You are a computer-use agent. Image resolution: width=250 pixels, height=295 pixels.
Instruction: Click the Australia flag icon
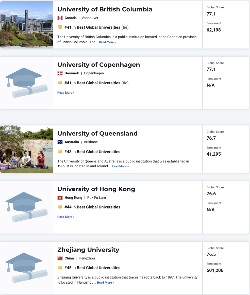pos(60,142)
